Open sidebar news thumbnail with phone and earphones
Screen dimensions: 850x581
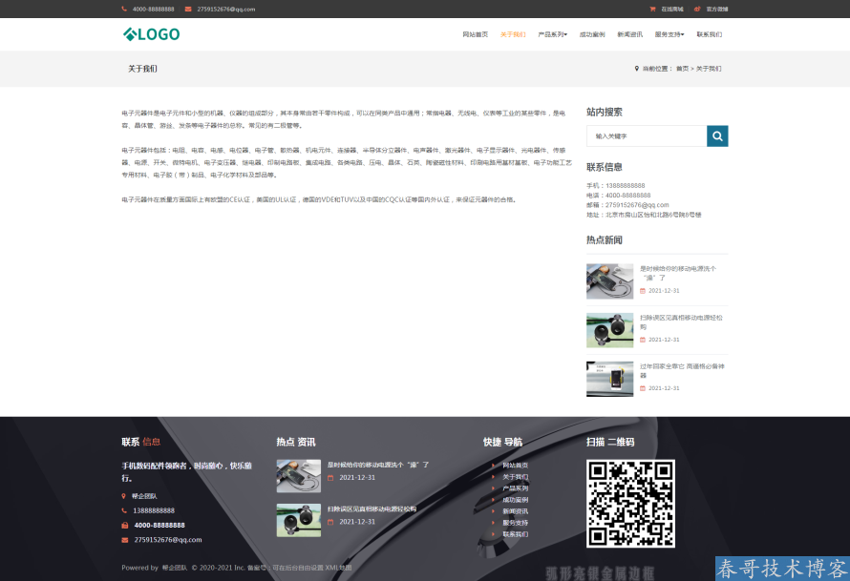pyautogui.click(x=610, y=281)
